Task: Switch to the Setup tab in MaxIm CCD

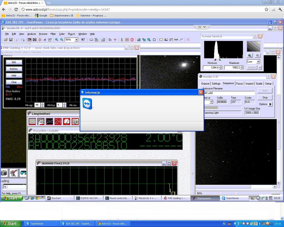Action: (268, 84)
